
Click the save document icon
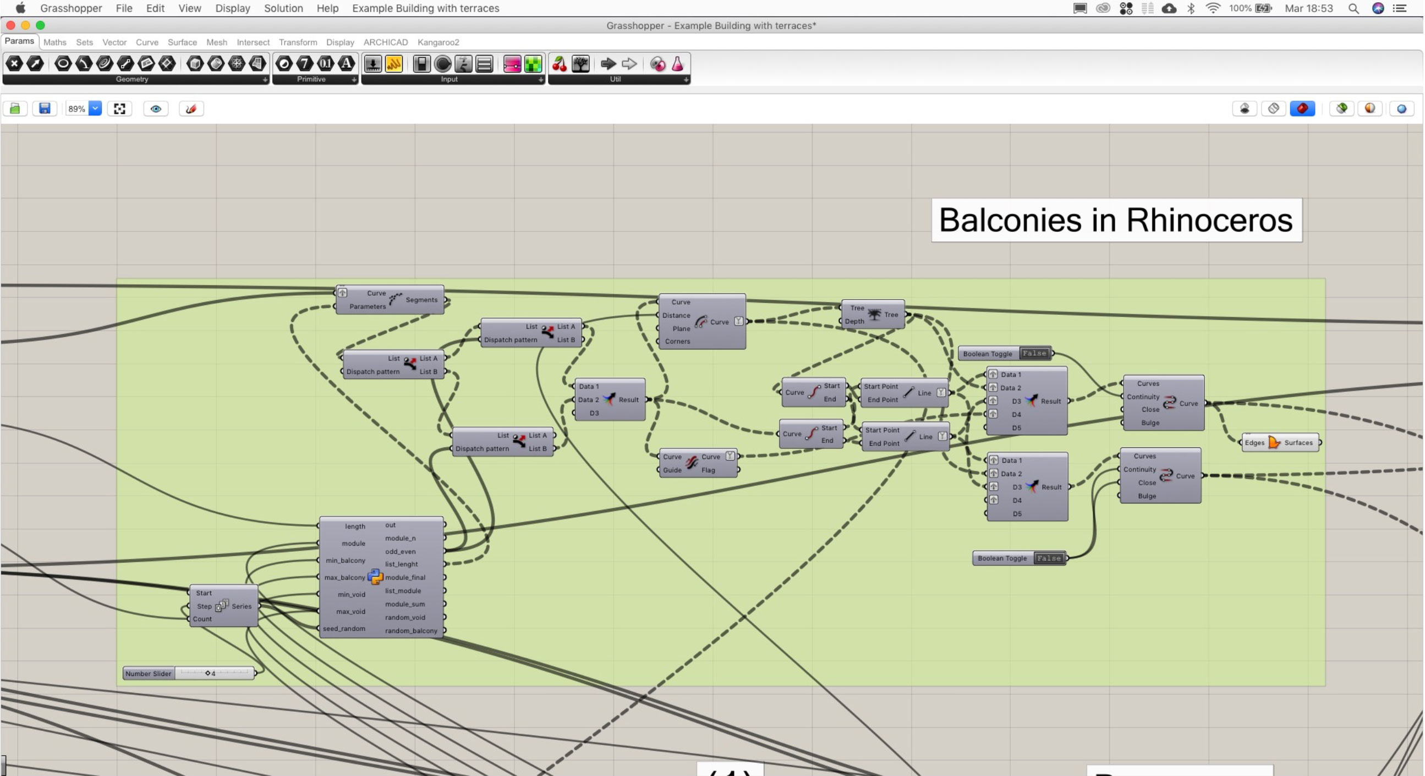click(45, 108)
